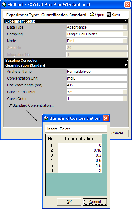
Task: Click the Standard Concentration dialog title icon
Action: point(46,118)
